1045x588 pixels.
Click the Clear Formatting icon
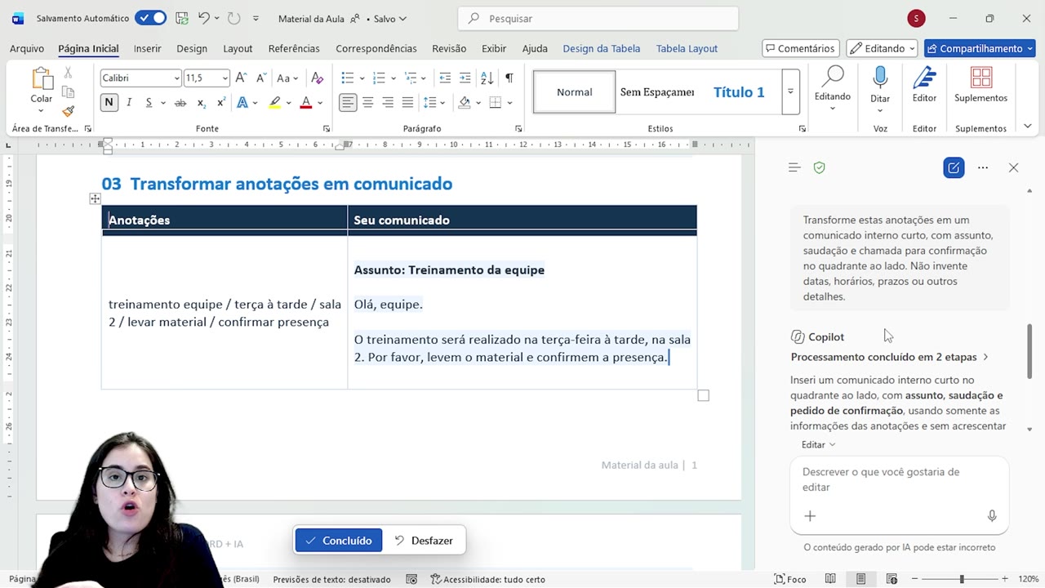point(318,78)
